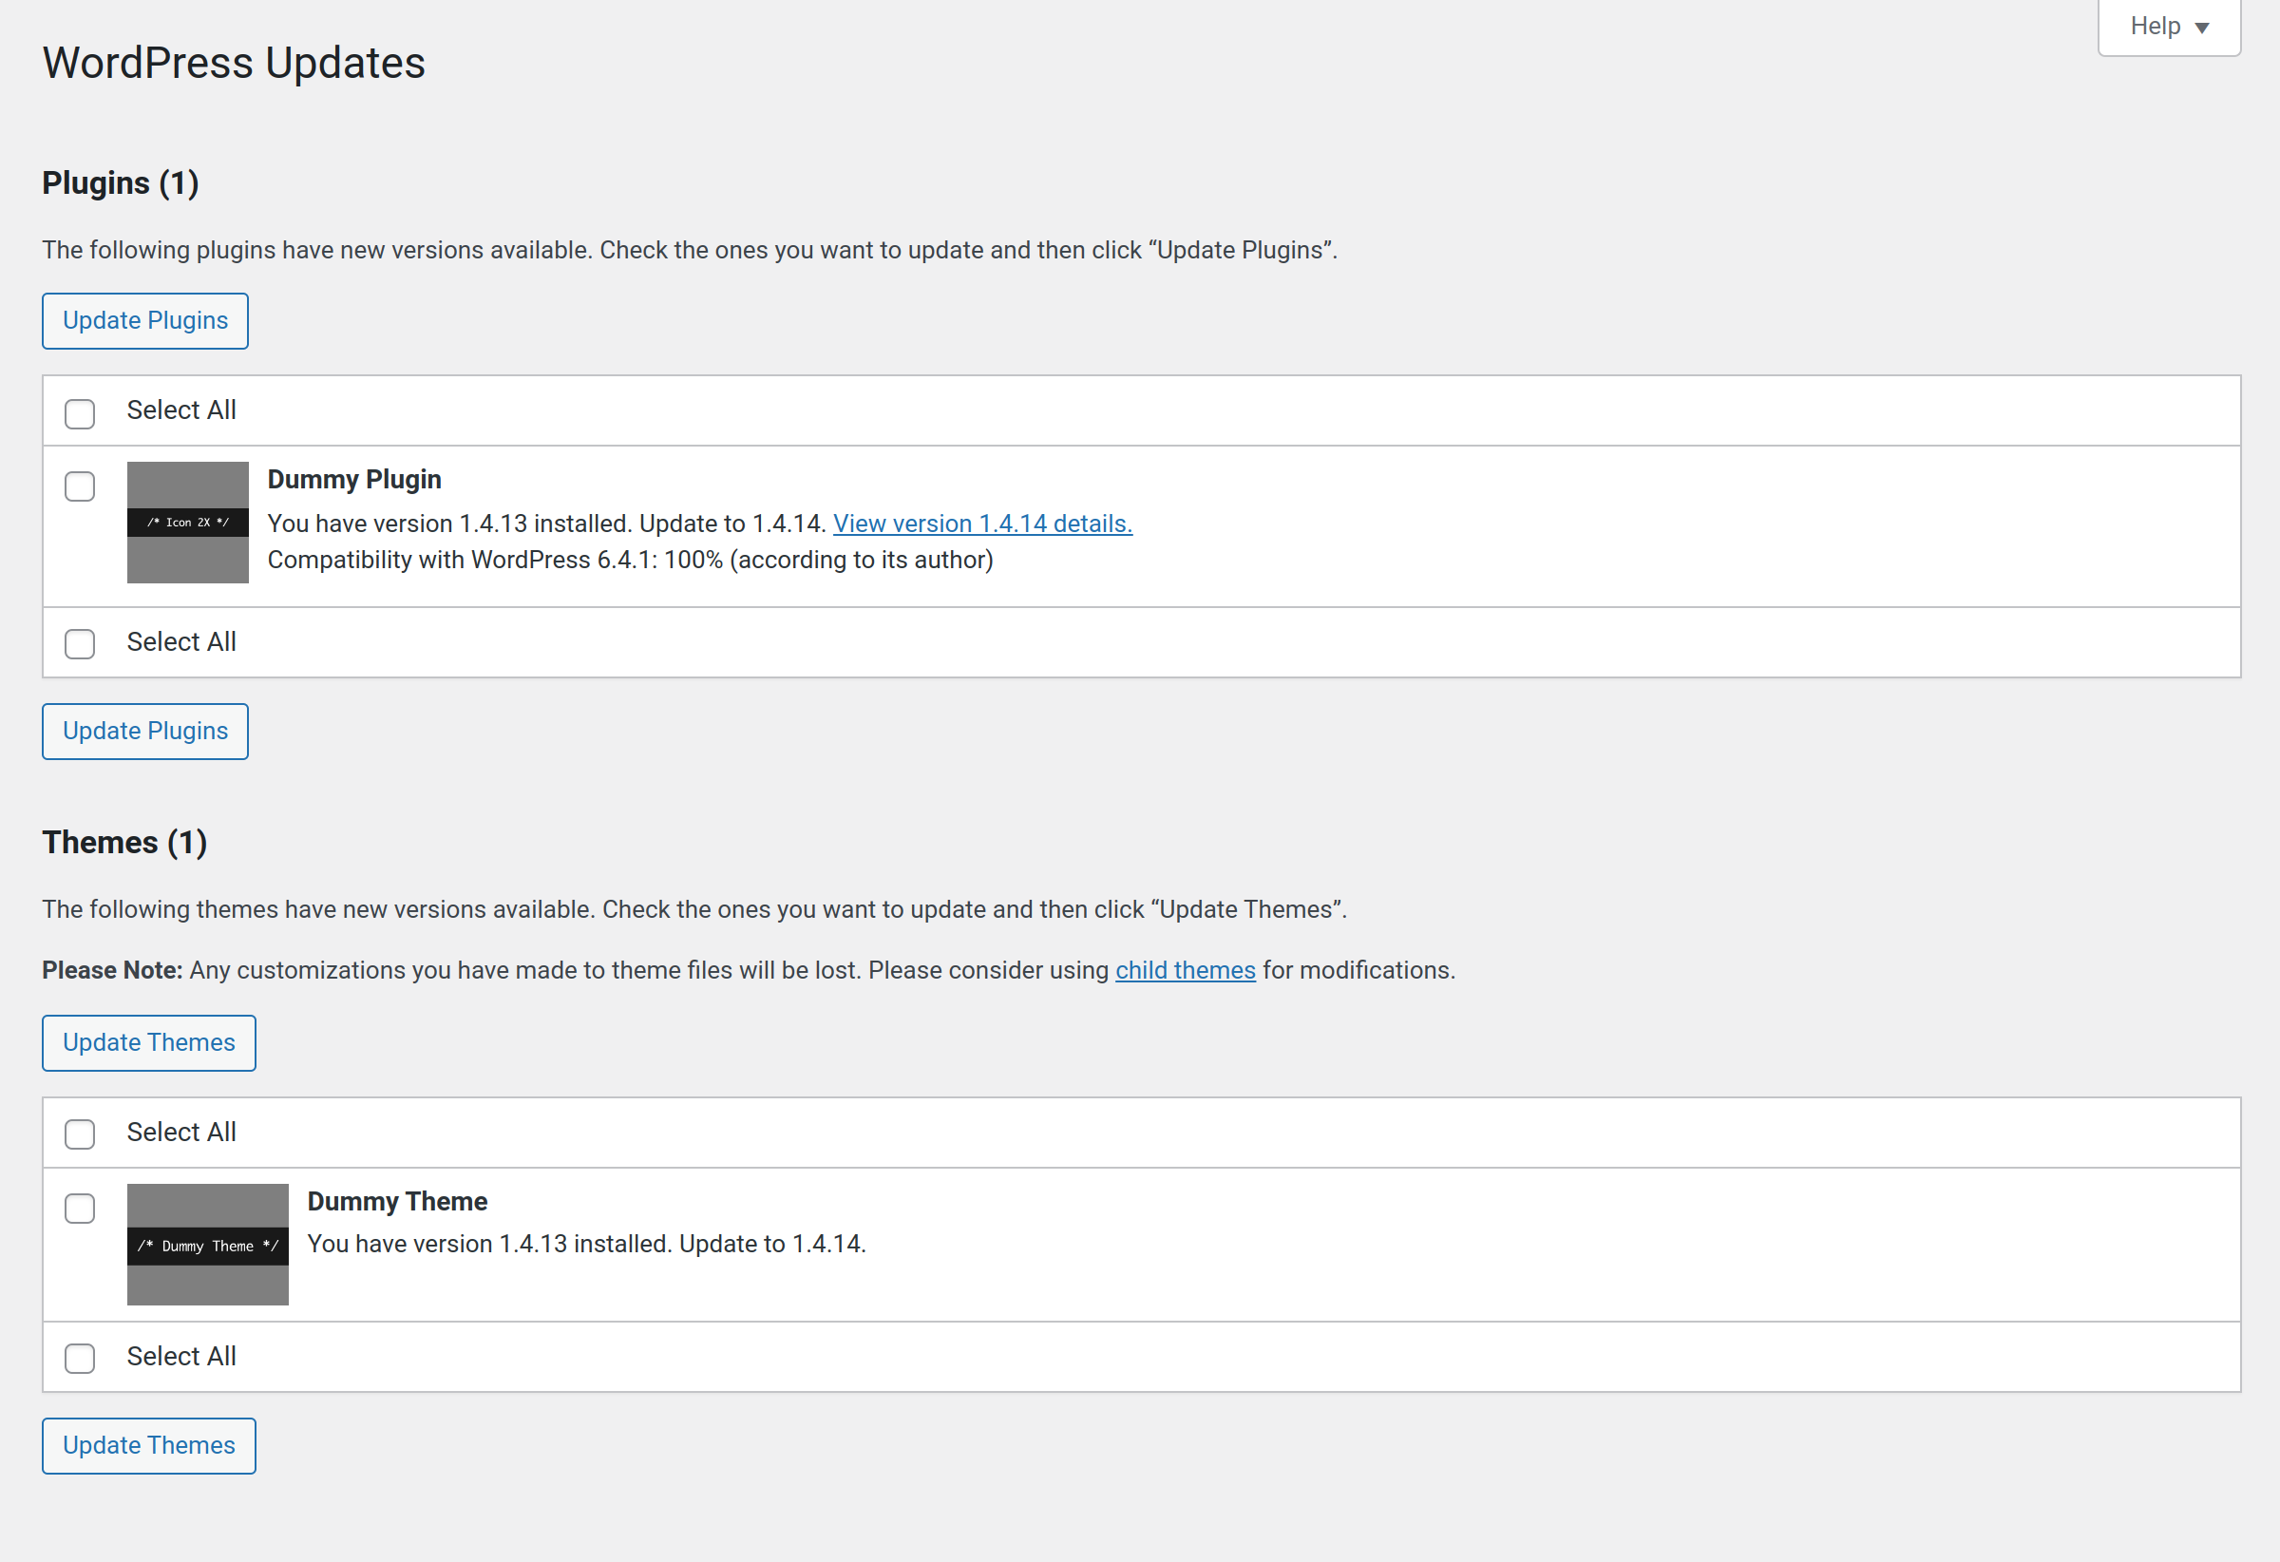The height and width of the screenshot is (1562, 2280).
Task: Check the Dummy Plugin checkbox
Action: pyautogui.click(x=80, y=486)
